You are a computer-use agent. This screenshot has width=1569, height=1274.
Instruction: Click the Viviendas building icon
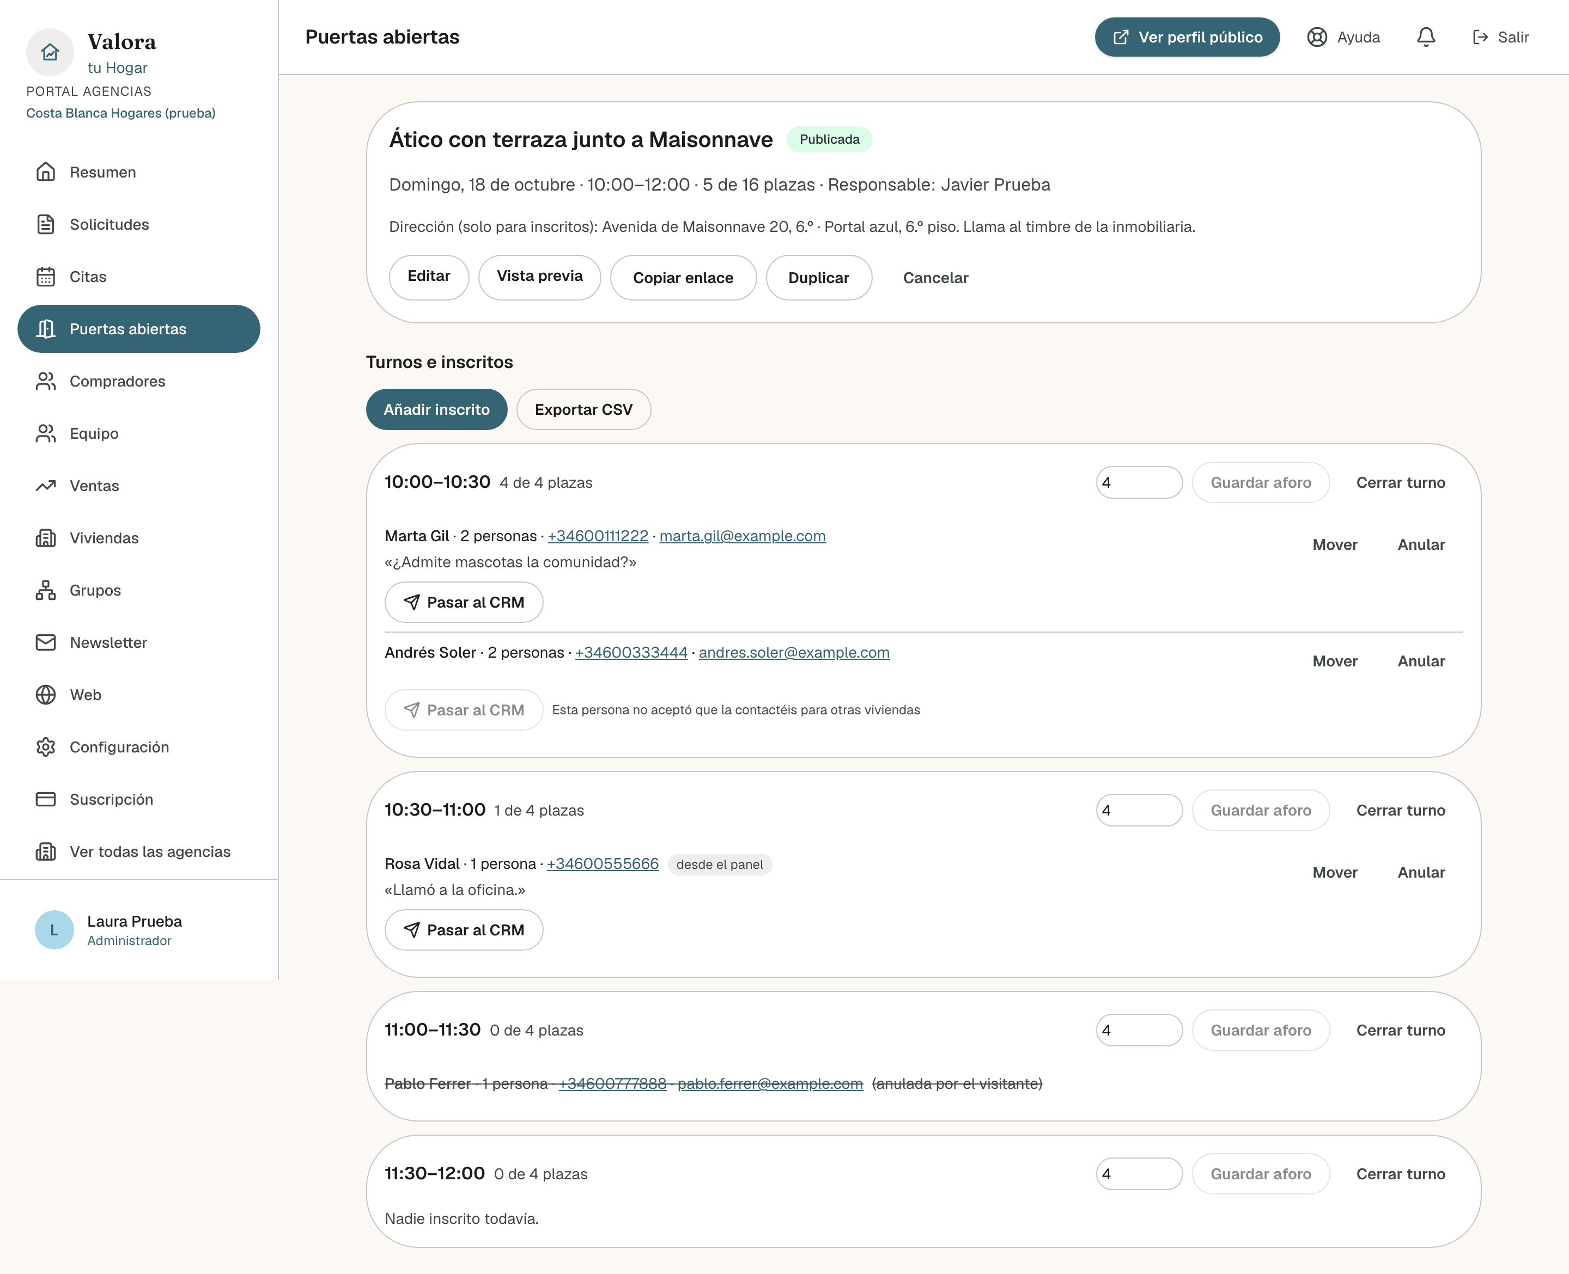(46, 538)
